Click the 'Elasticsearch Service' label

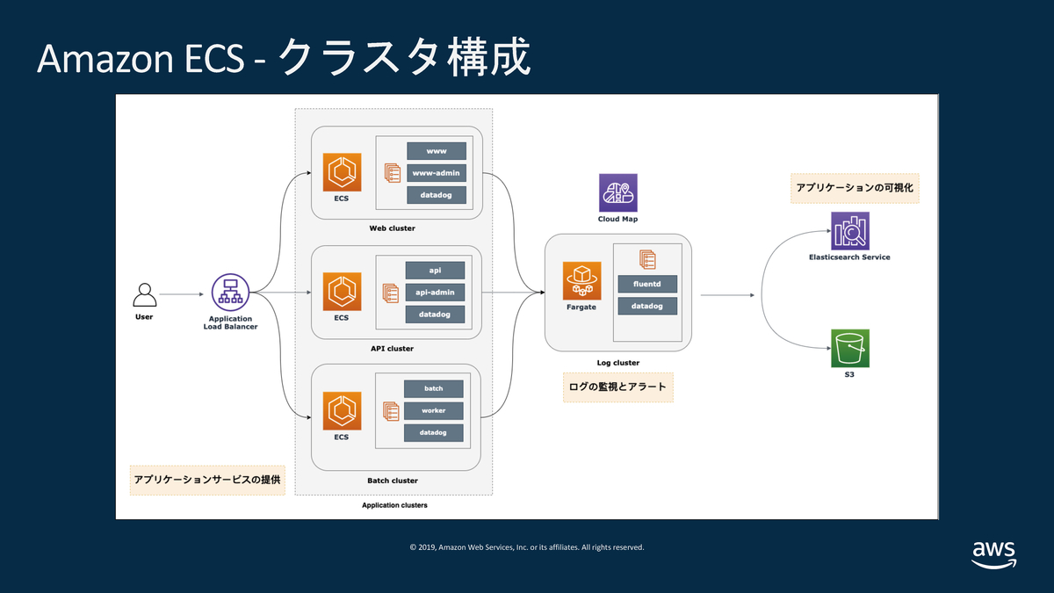point(849,257)
